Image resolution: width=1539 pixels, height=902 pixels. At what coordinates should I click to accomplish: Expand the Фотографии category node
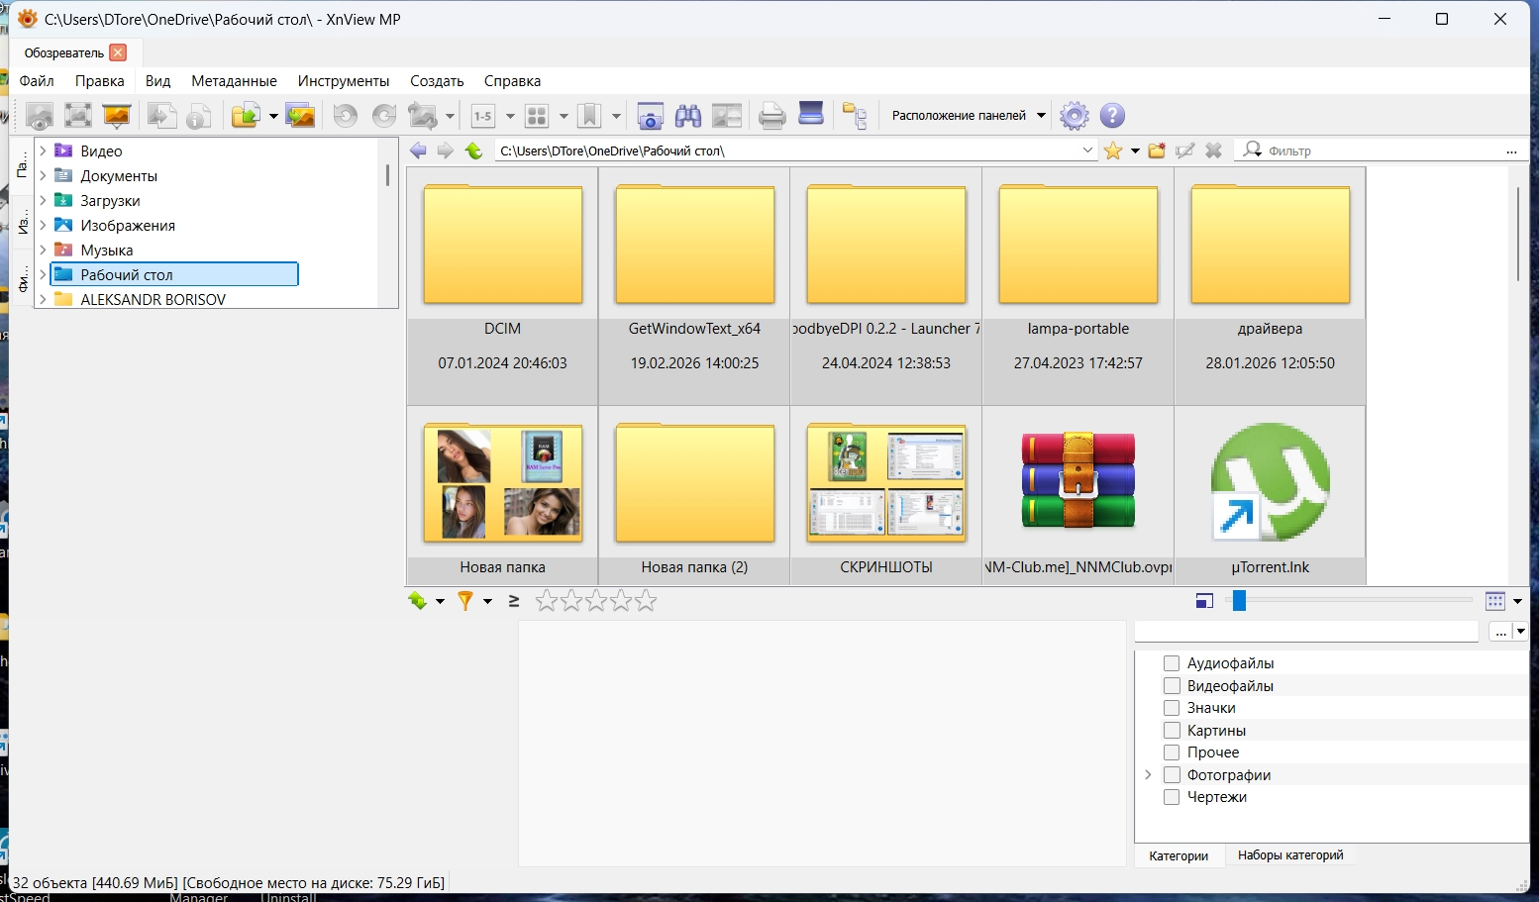point(1149,775)
